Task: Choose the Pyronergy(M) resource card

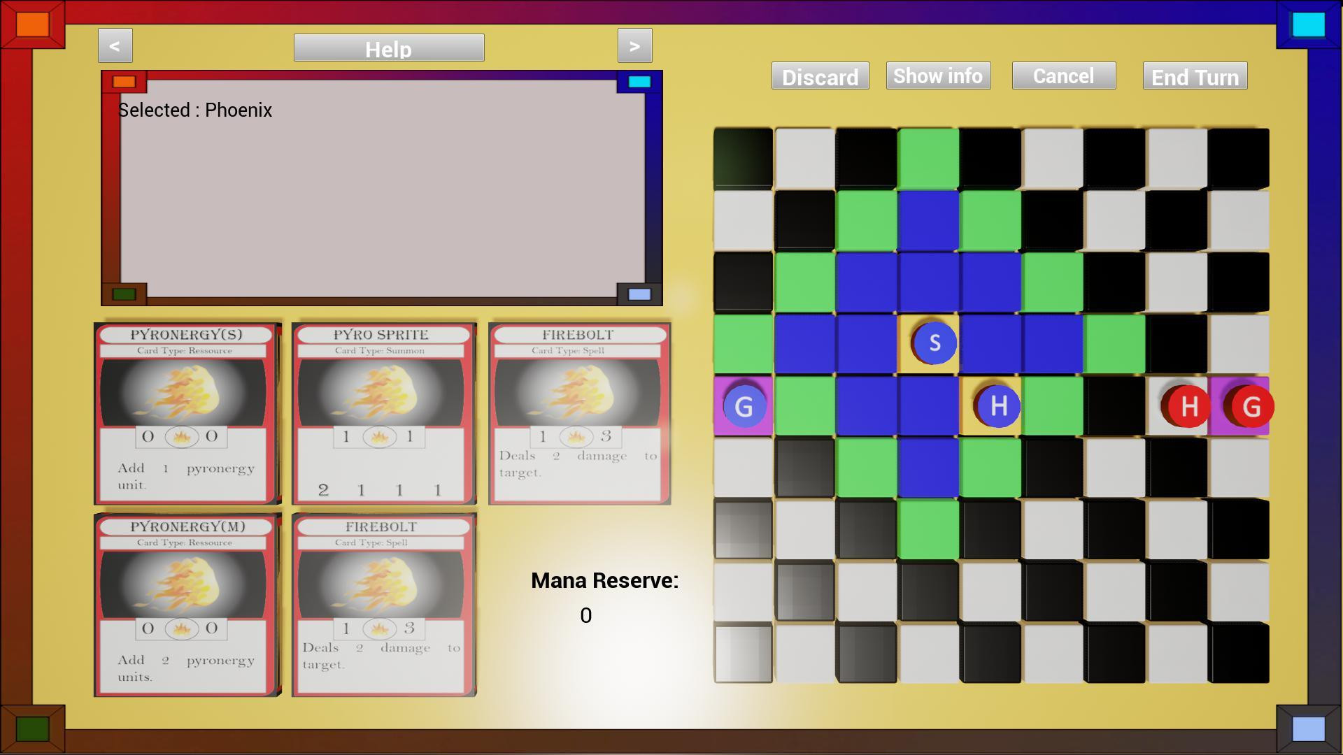Action: (186, 605)
